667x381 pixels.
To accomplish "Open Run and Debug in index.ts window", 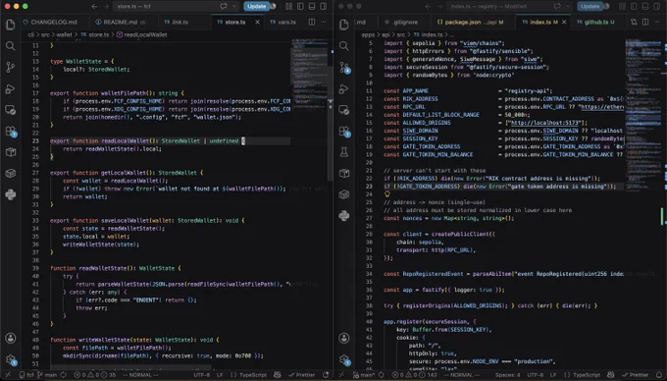I will [343, 88].
